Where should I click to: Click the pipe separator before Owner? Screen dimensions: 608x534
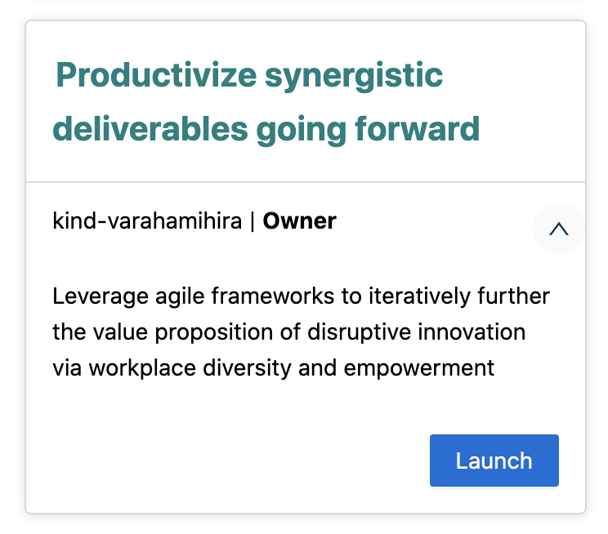pos(253,221)
